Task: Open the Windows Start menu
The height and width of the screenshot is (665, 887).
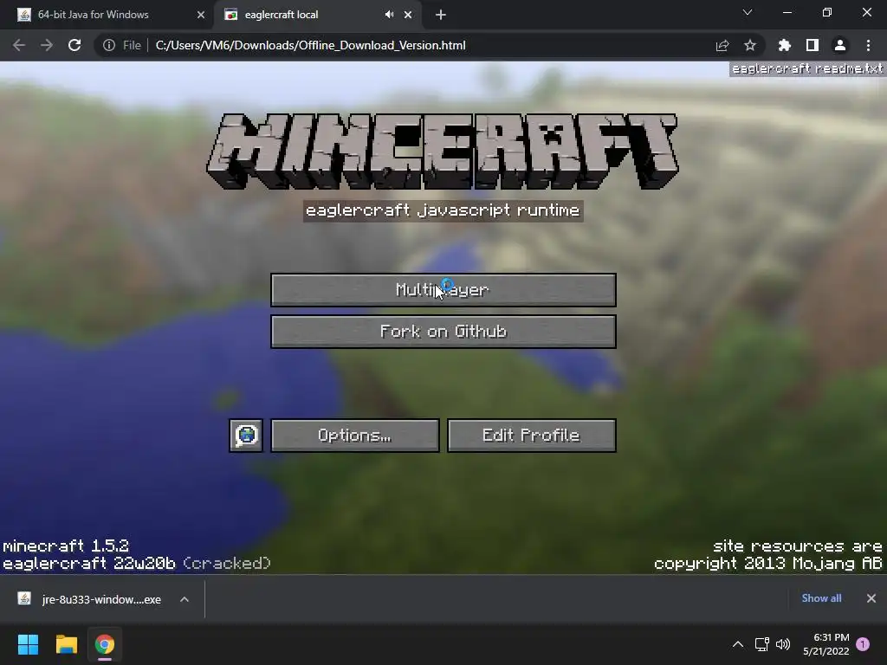Action: tap(28, 644)
